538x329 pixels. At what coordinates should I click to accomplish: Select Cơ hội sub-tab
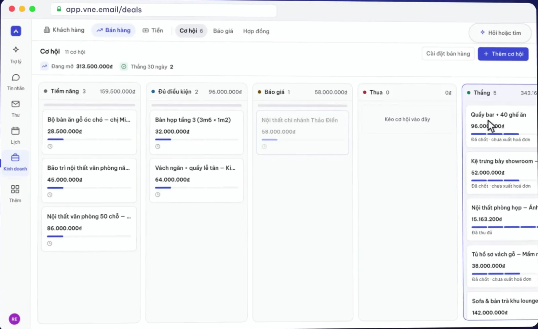(191, 31)
